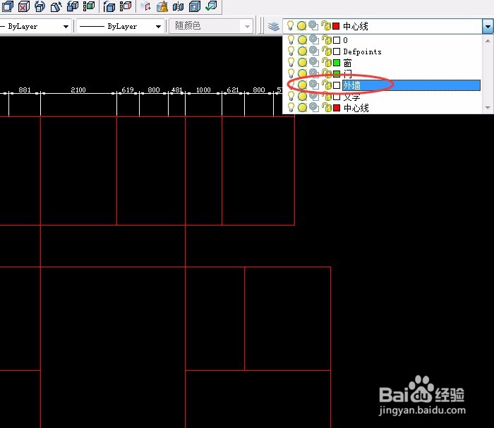
Task: Select the Clean tool with broom icon
Action: coord(162,6)
